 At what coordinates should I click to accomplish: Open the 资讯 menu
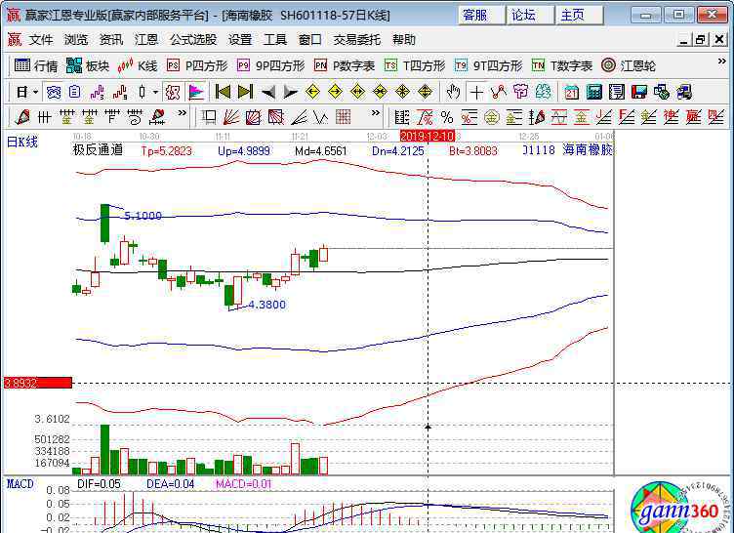[x=111, y=40]
